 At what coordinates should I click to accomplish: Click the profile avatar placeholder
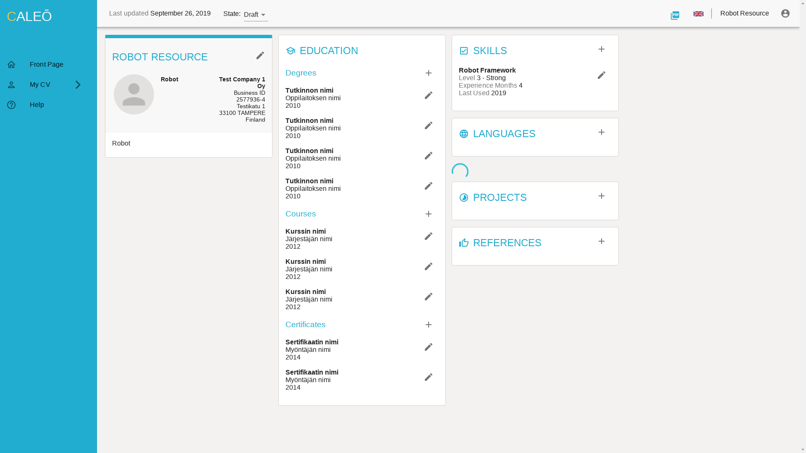tap(134, 94)
